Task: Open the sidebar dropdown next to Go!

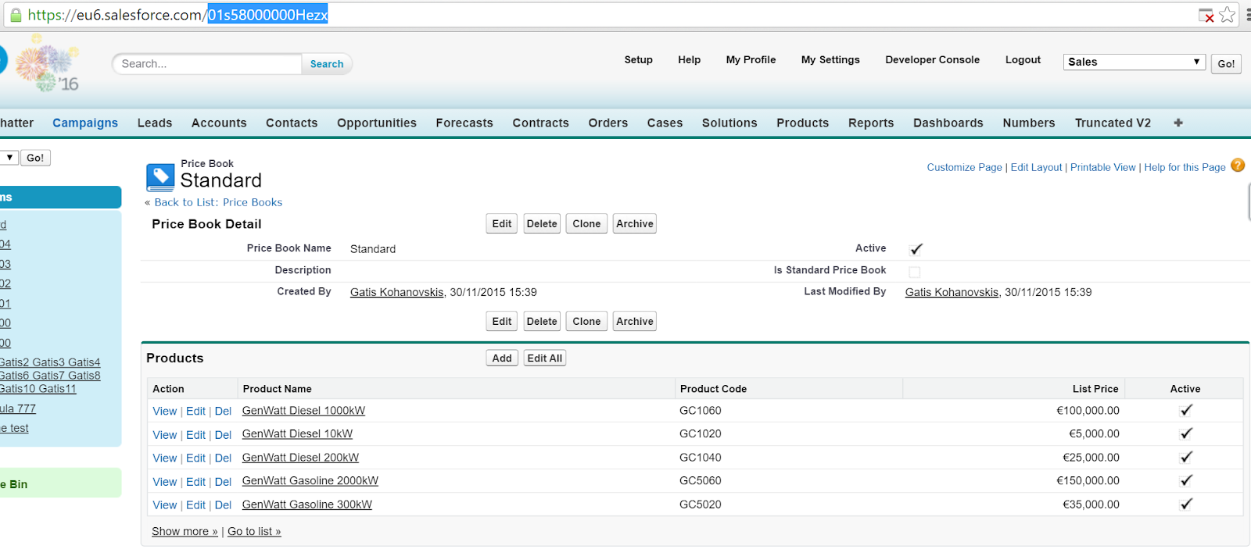Action: [x=9, y=158]
